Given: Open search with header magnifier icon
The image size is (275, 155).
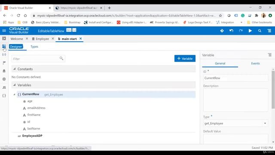Looking at the screenshot, I should point(260,31).
